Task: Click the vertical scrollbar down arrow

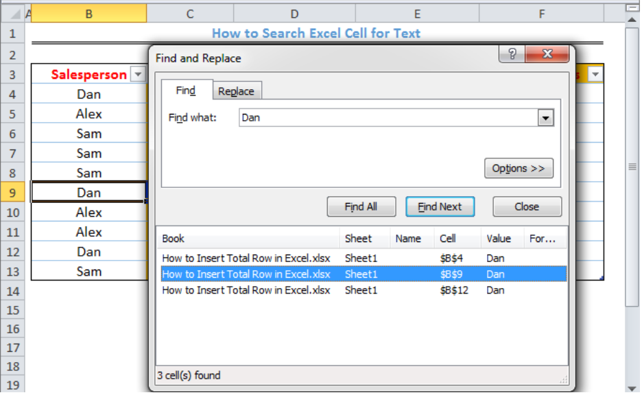Action: [632, 388]
